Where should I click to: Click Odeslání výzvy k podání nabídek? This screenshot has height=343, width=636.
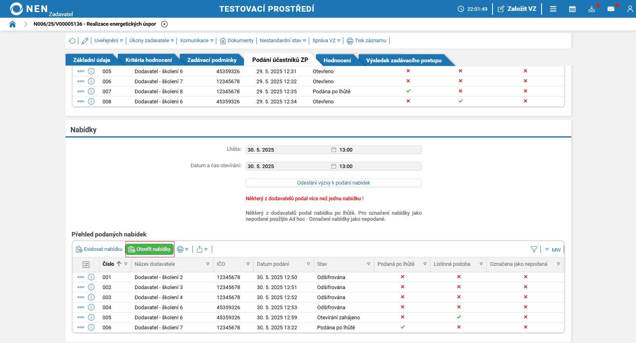(x=333, y=183)
